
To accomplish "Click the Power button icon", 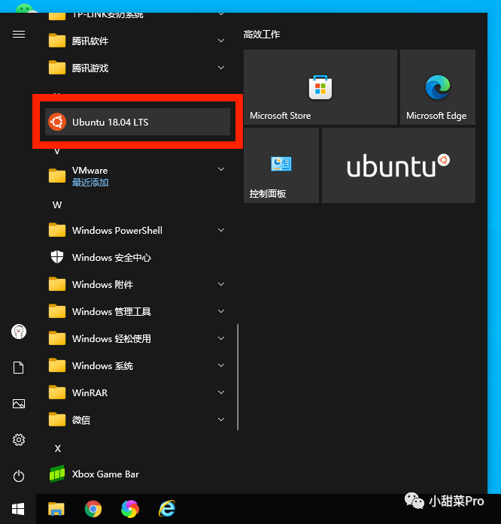I will [x=19, y=476].
